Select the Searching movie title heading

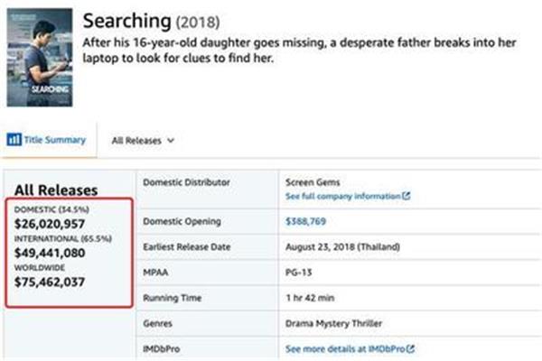(126, 21)
